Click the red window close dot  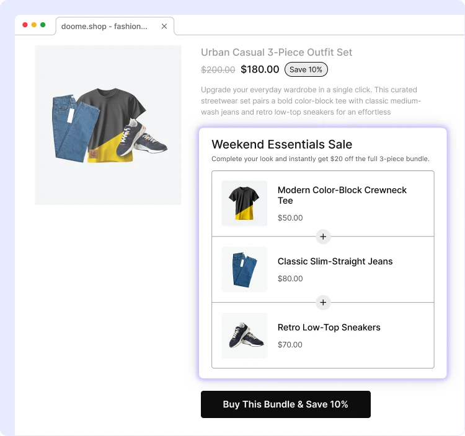(x=25, y=25)
